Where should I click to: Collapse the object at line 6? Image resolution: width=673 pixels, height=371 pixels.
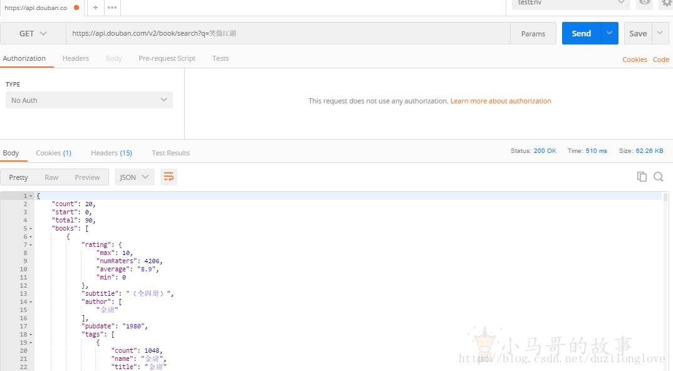tap(31, 237)
